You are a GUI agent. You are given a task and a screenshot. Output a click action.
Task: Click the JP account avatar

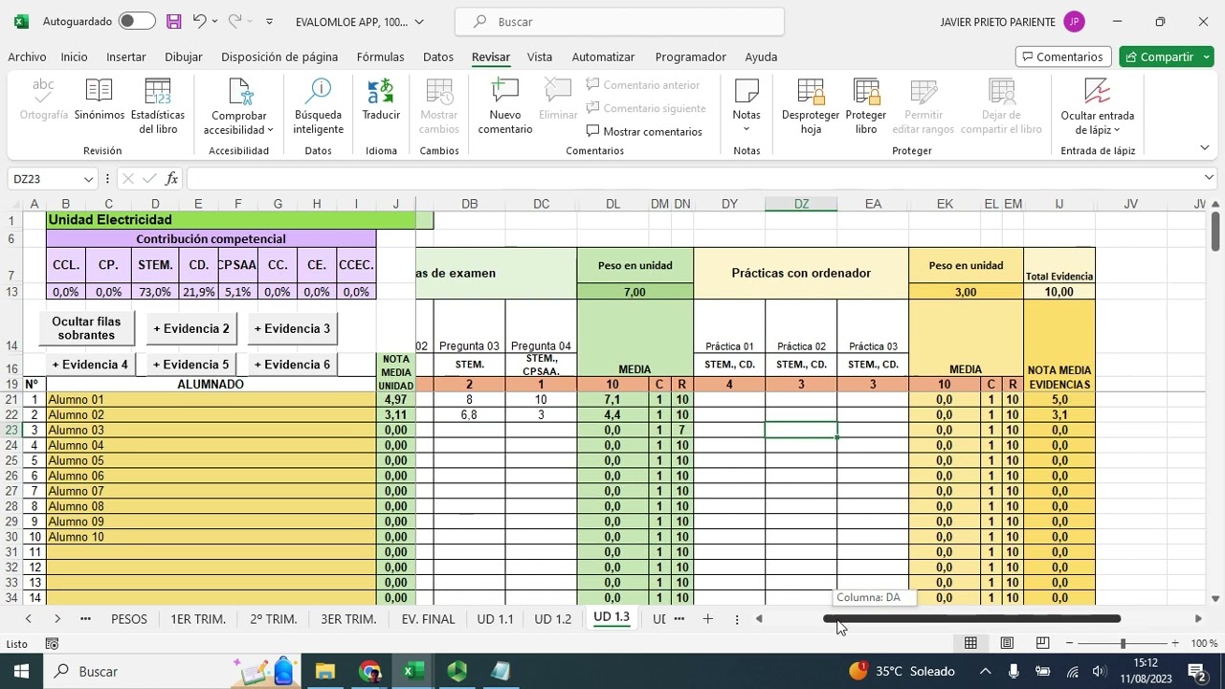click(x=1074, y=21)
